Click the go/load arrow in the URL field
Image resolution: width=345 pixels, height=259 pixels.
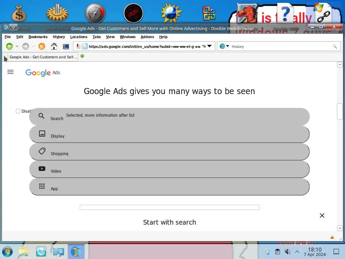203,46
